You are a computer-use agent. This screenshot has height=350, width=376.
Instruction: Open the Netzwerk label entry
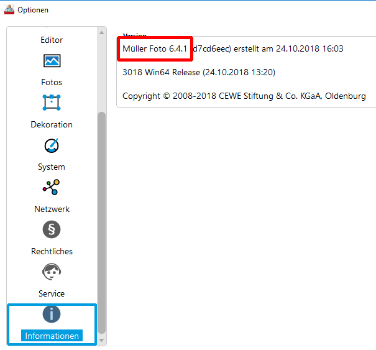52,209
